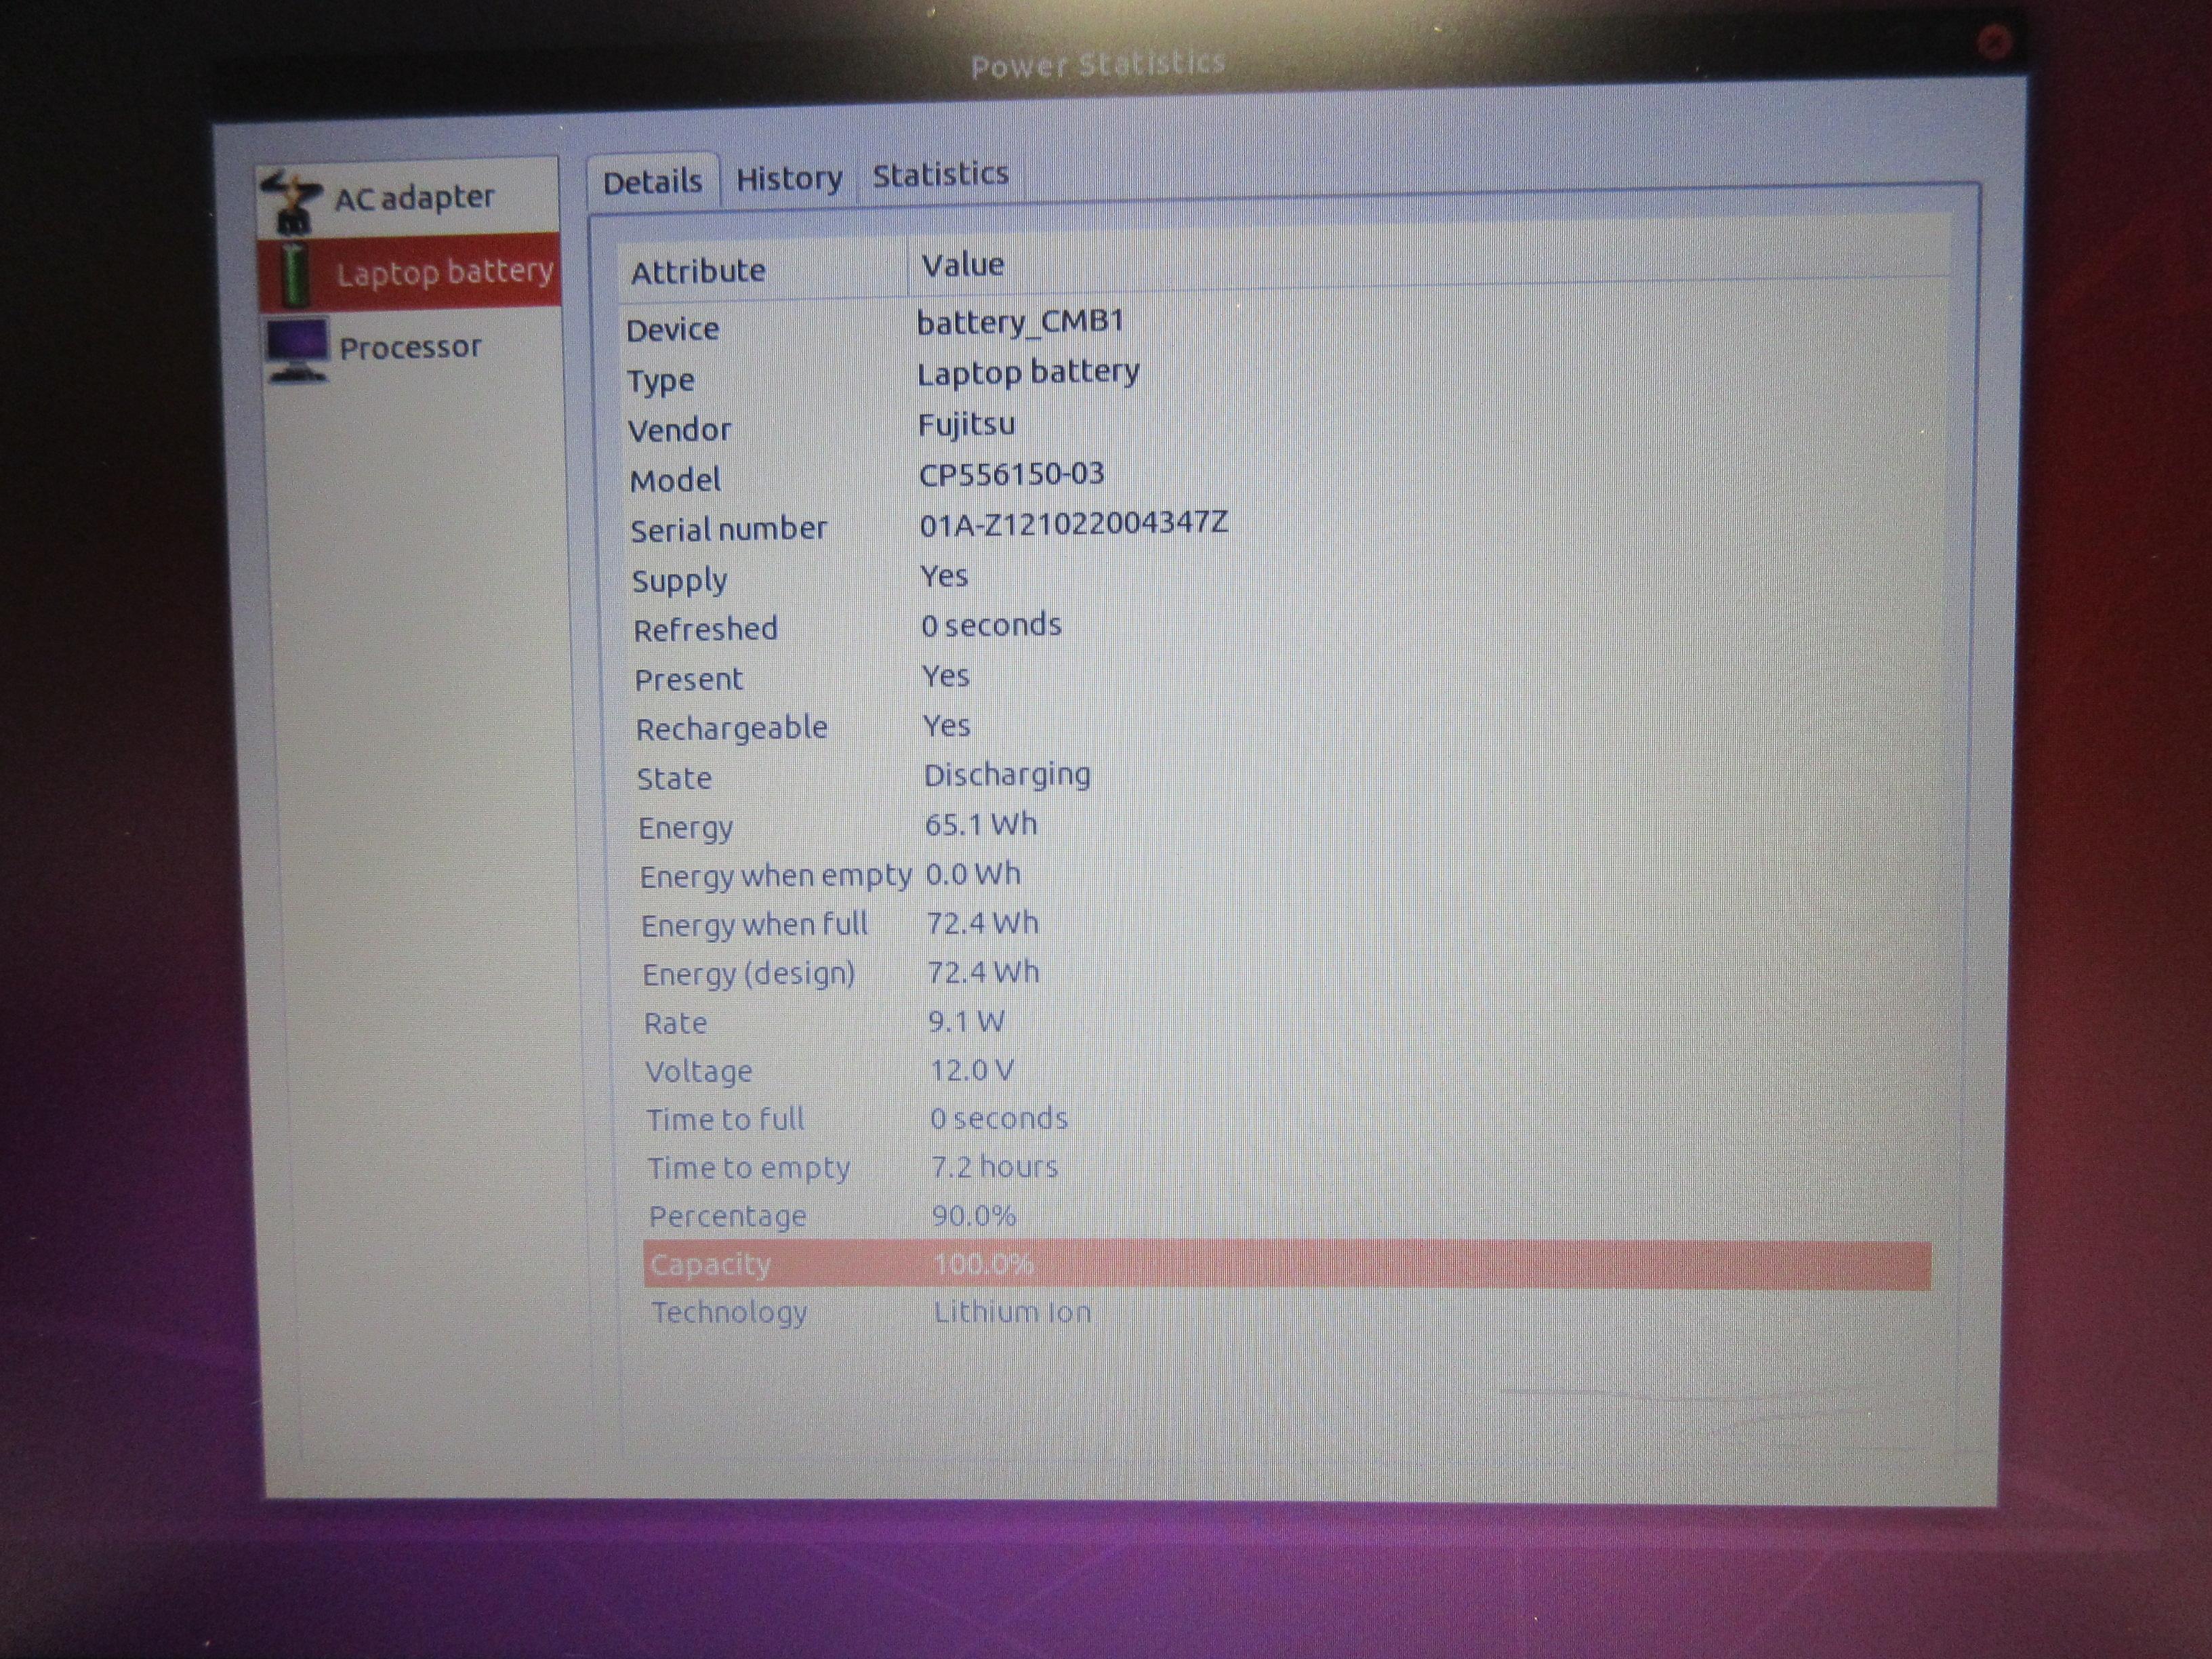Click the Model value CP556150-03
Image resolution: width=2212 pixels, height=1659 pixels.
[x=1011, y=474]
